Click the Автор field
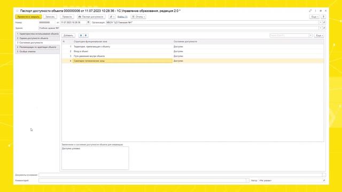 click(x=290, y=180)
